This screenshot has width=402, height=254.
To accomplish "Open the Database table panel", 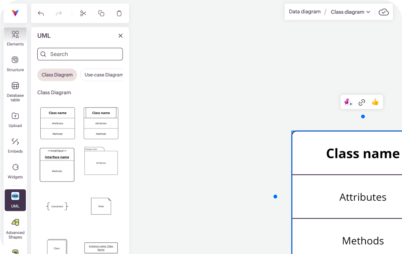I will pyautogui.click(x=15, y=92).
